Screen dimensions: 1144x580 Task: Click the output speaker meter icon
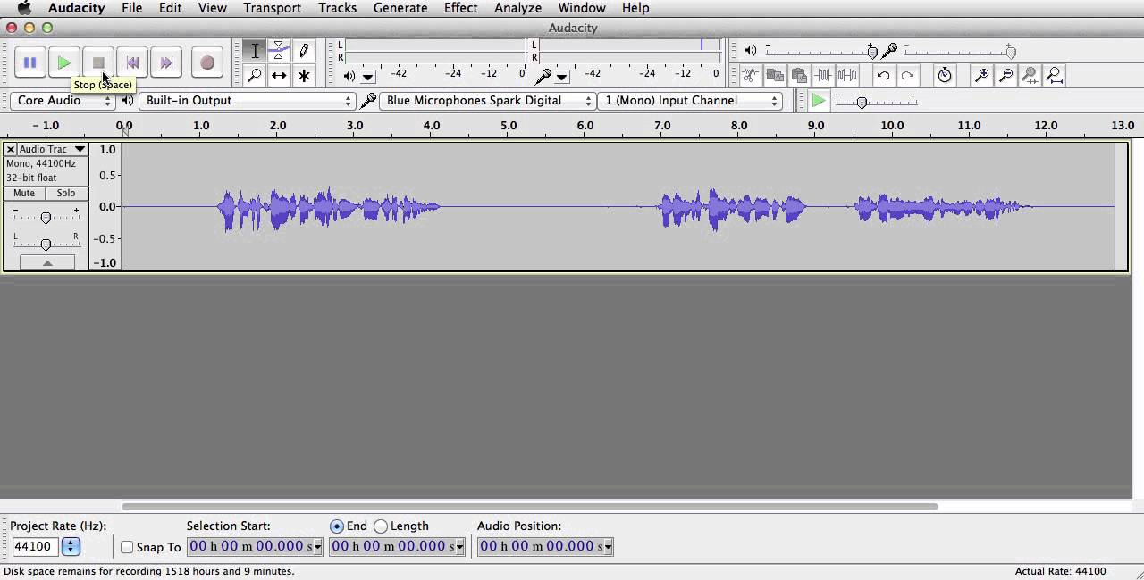[349, 77]
